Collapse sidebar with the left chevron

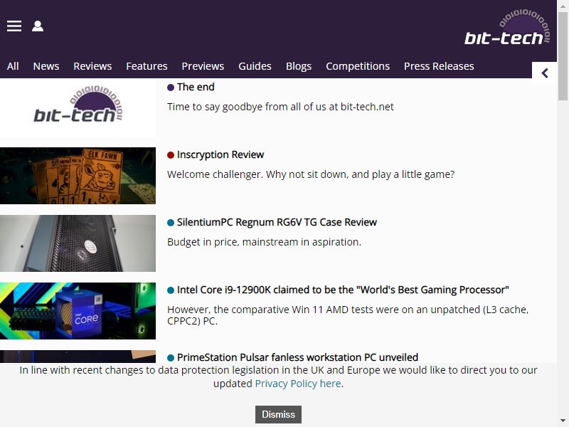tap(544, 73)
